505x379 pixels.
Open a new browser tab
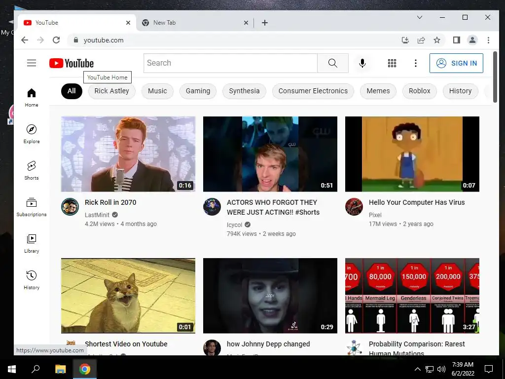[x=265, y=23]
